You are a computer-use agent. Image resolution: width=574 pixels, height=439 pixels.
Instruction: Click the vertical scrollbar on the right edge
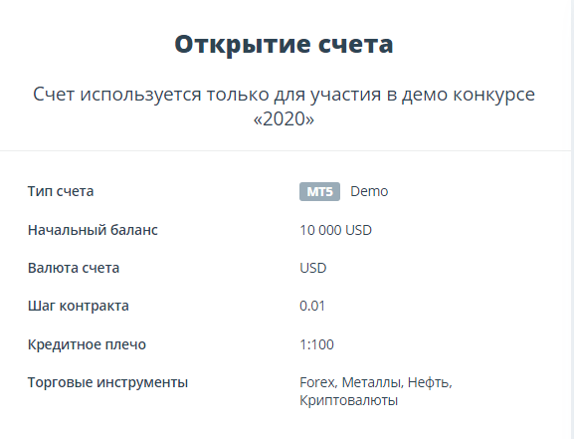(x=572, y=219)
